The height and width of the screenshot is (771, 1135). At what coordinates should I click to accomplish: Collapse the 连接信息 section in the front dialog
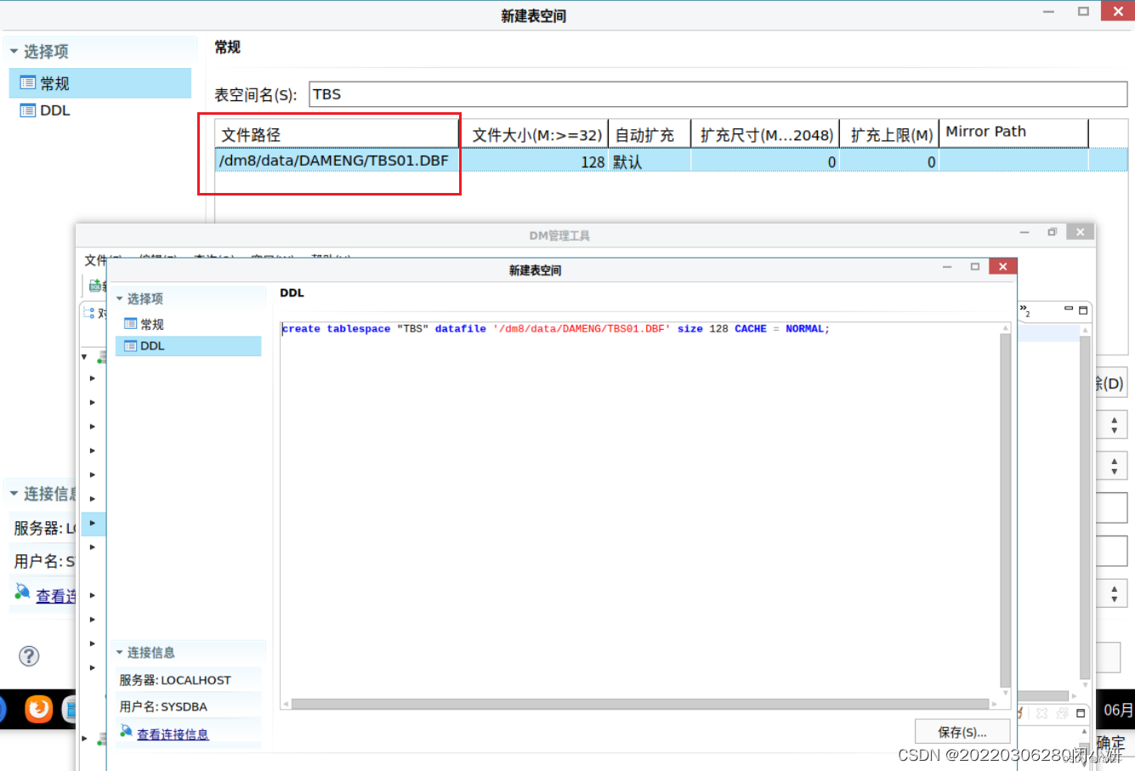click(120, 652)
